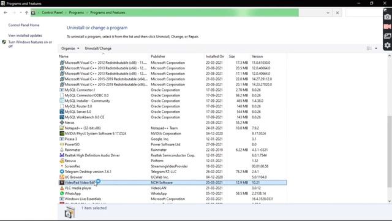Click the Rainmeter program icon
This screenshot has height=221, width=392.
point(62,150)
